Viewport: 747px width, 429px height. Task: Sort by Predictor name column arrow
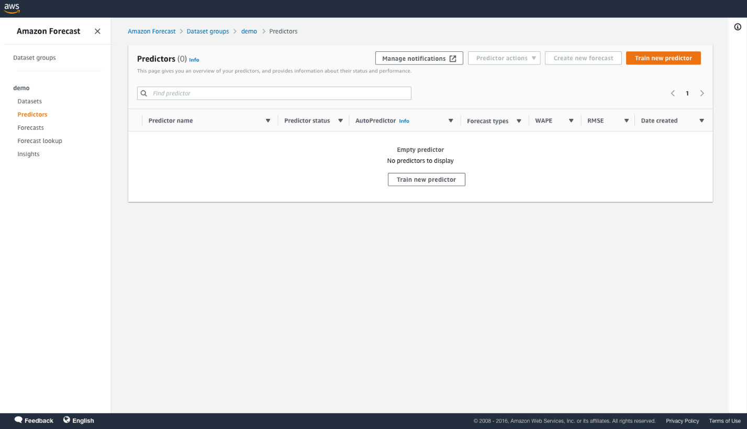[268, 121]
